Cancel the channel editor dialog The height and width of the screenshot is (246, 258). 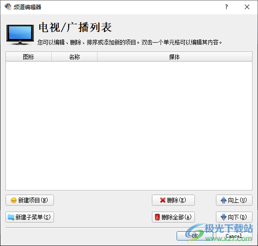tap(234, 236)
